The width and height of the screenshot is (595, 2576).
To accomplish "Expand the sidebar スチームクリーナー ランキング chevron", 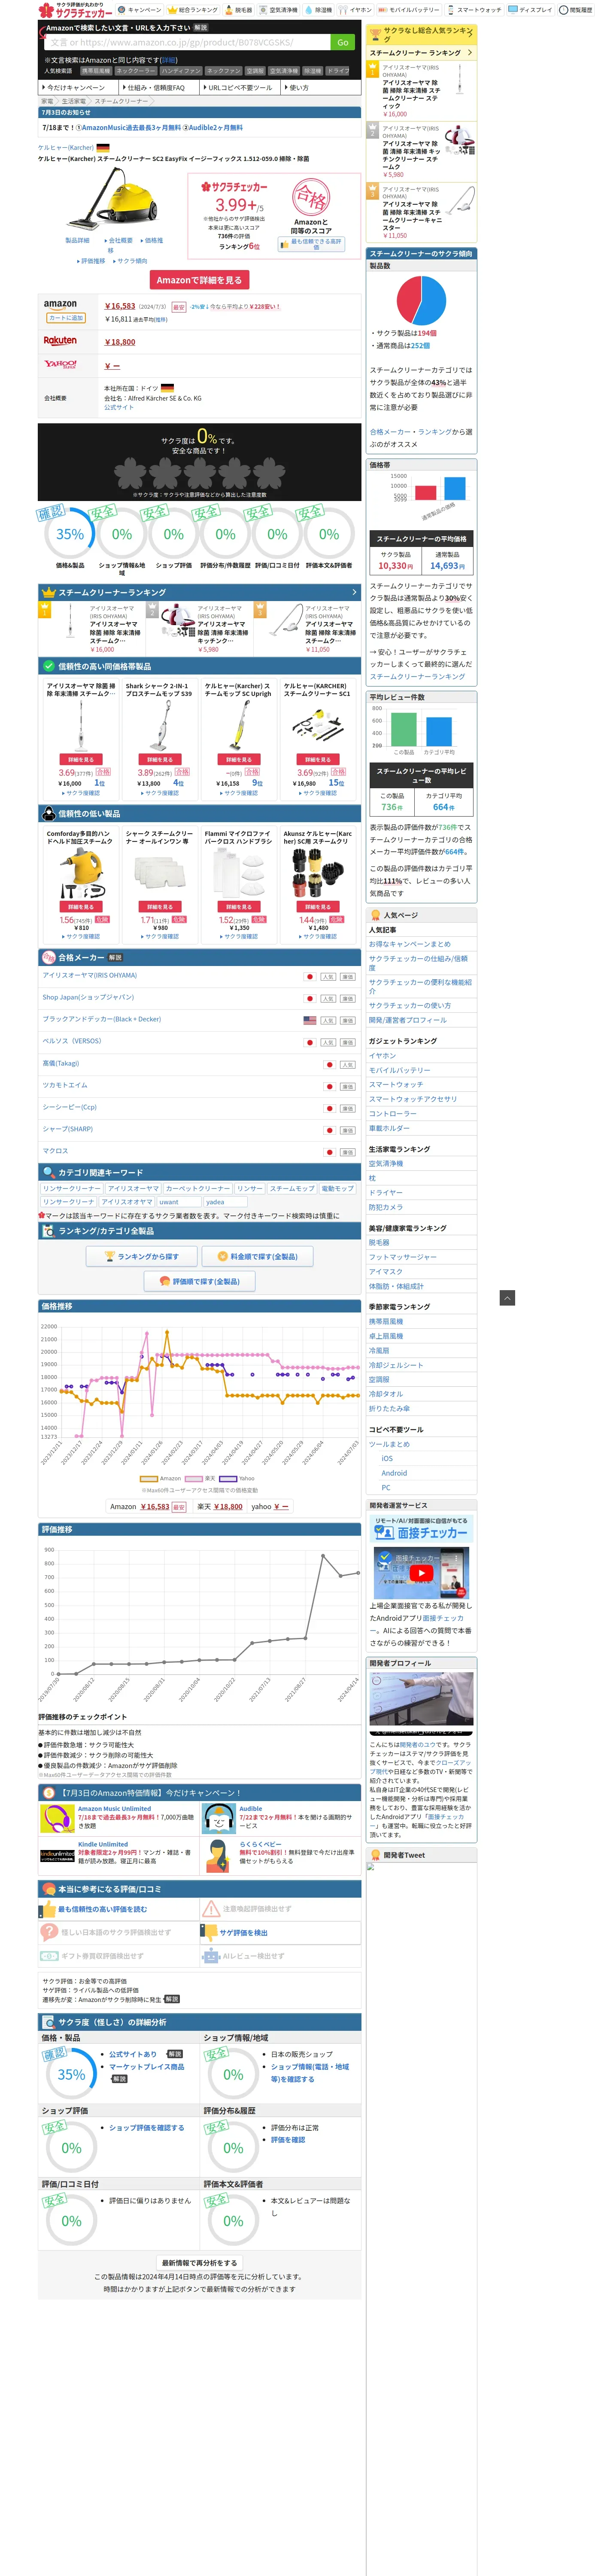I will [470, 52].
